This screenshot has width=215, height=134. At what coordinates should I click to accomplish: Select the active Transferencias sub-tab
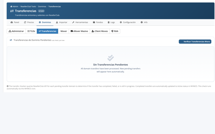point(47,31)
